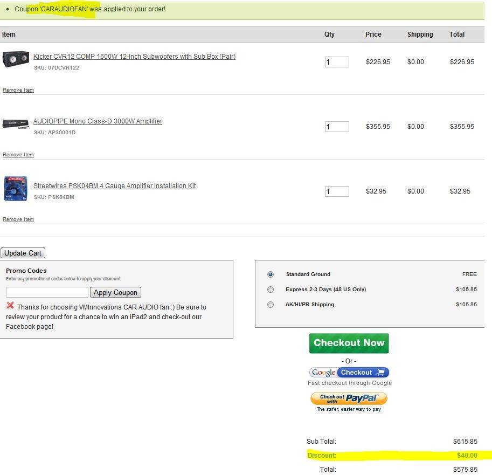Image resolution: width=492 pixels, height=475 pixels.
Task: Click the SKU: 07DCVR122 text
Action: click(x=57, y=68)
